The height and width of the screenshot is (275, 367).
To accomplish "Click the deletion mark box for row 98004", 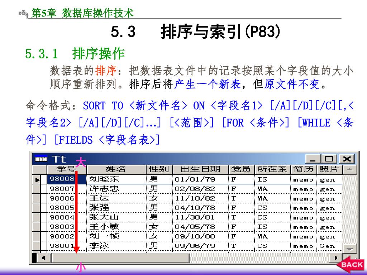I will [x=44, y=217].
